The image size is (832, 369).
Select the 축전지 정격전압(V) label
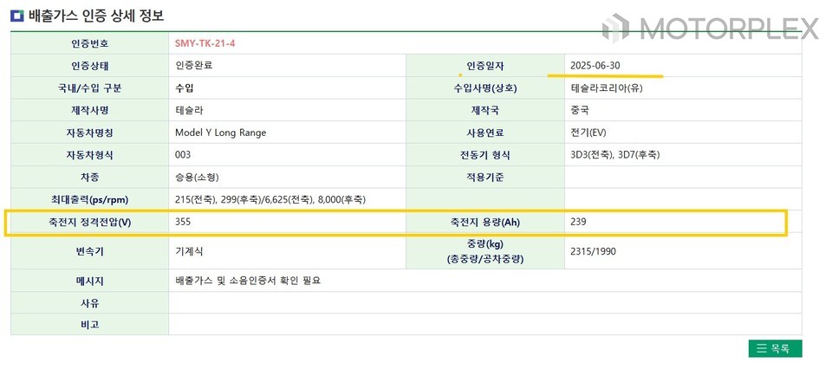tap(89, 222)
